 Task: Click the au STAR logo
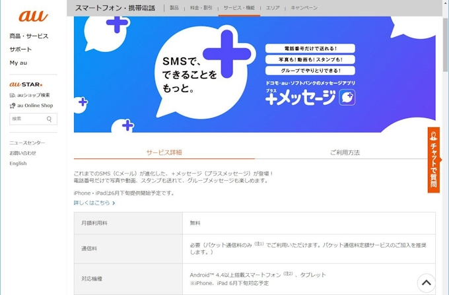pyautogui.click(x=26, y=84)
